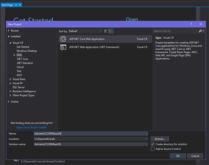The width and height of the screenshot is (209, 165).
Task: Close the New Project dialog
Action: click(201, 24)
